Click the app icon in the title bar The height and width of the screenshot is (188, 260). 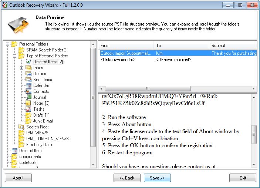tap(5, 5)
